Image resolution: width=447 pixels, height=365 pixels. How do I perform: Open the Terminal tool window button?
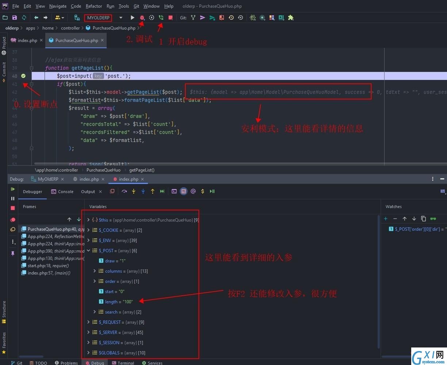pos(123,363)
